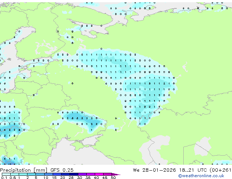
Task: Click the '50' legend scale label
Action: [113, 178]
